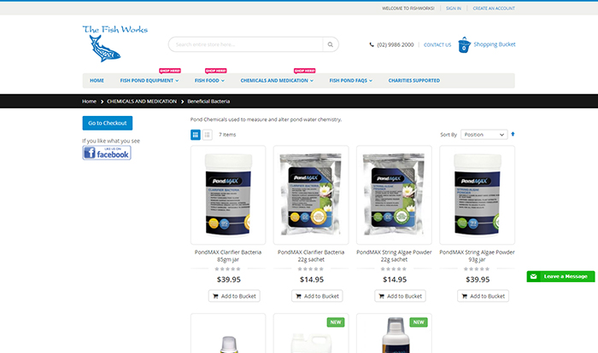Click the envelope icon in Leave a Message
Viewport: 598px width, 353px height.
pos(534,276)
